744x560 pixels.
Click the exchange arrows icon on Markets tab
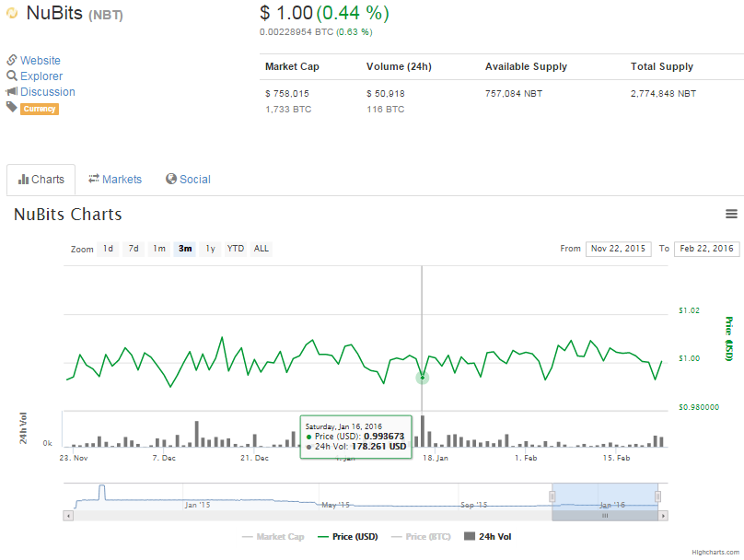point(94,179)
